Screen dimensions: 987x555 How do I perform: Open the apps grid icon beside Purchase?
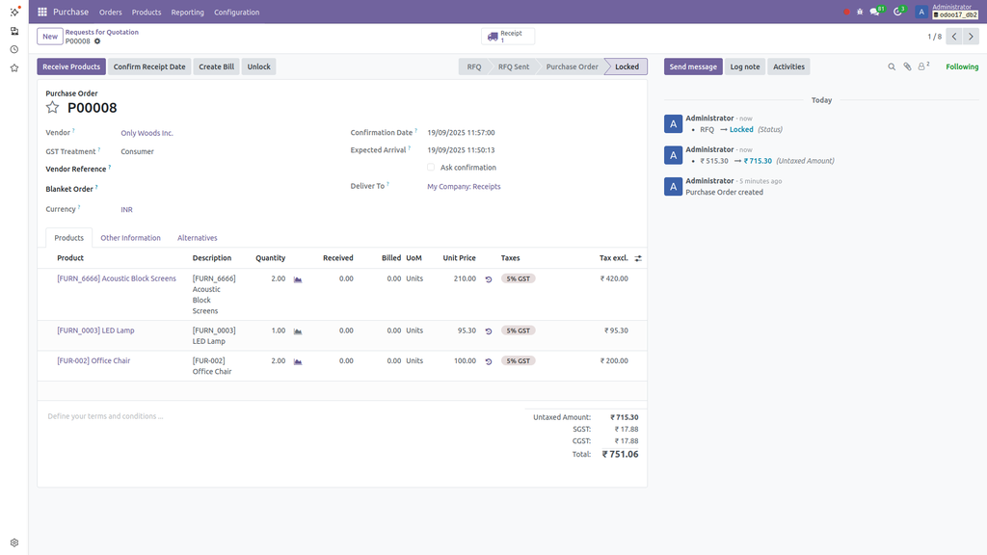tap(40, 12)
